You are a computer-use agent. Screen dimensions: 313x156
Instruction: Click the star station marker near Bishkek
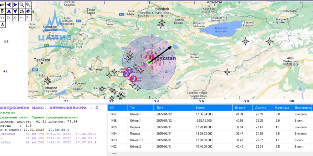click(162, 23)
